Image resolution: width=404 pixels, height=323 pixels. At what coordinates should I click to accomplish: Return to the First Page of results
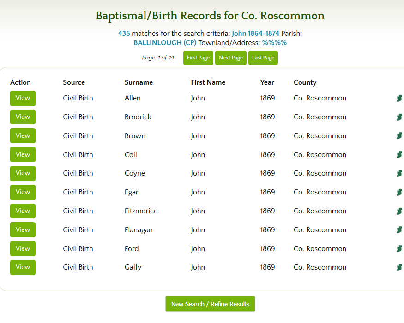pos(198,58)
